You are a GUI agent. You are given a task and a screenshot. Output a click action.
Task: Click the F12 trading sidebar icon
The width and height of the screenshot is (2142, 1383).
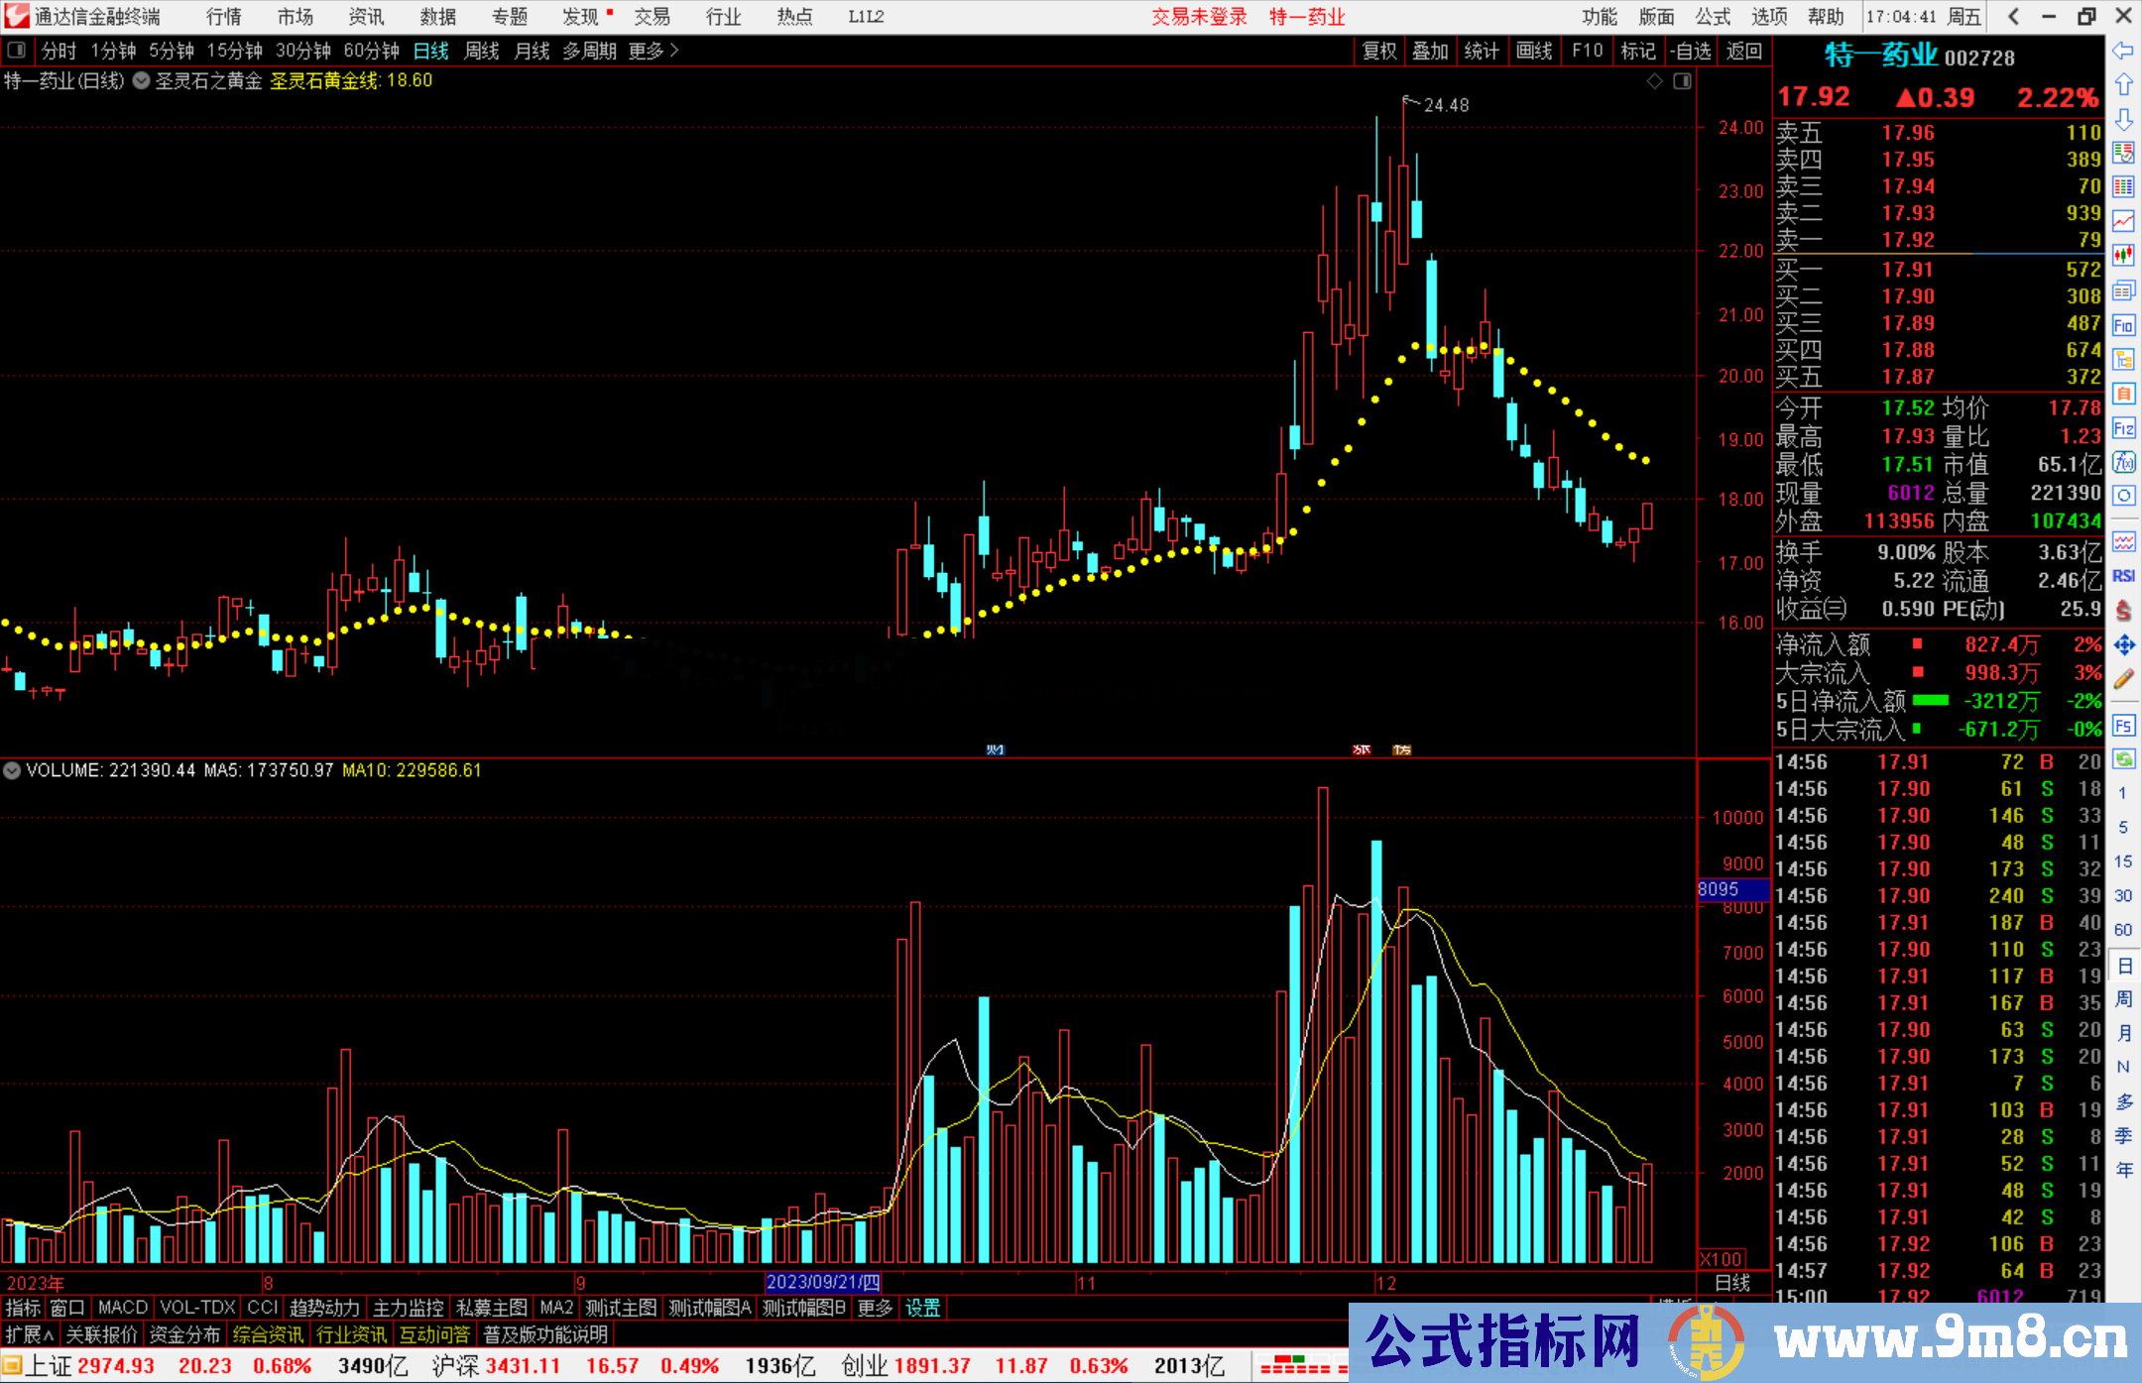pos(2122,428)
